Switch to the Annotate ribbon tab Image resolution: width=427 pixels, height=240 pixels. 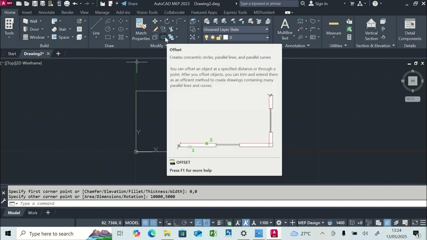[x=46, y=12]
